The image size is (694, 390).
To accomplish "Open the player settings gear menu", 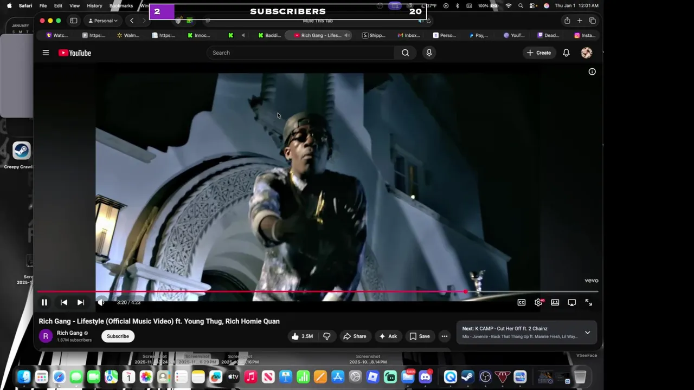I will point(538,302).
